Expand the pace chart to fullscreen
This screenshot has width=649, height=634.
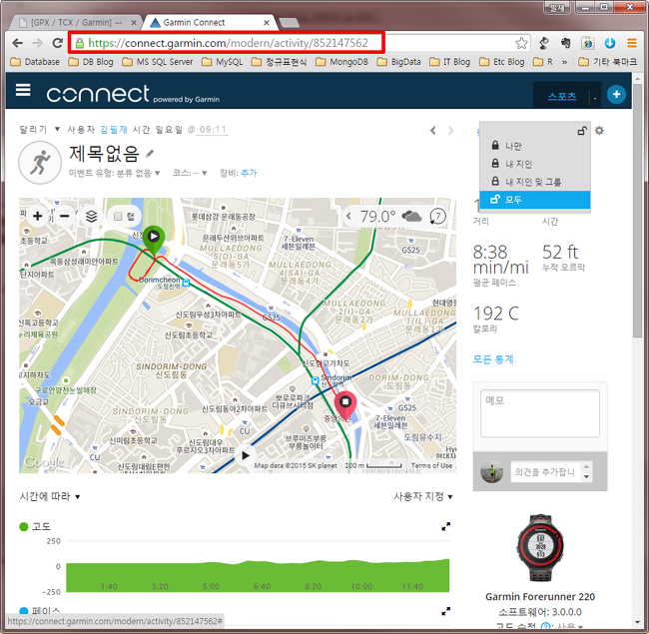[445, 611]
